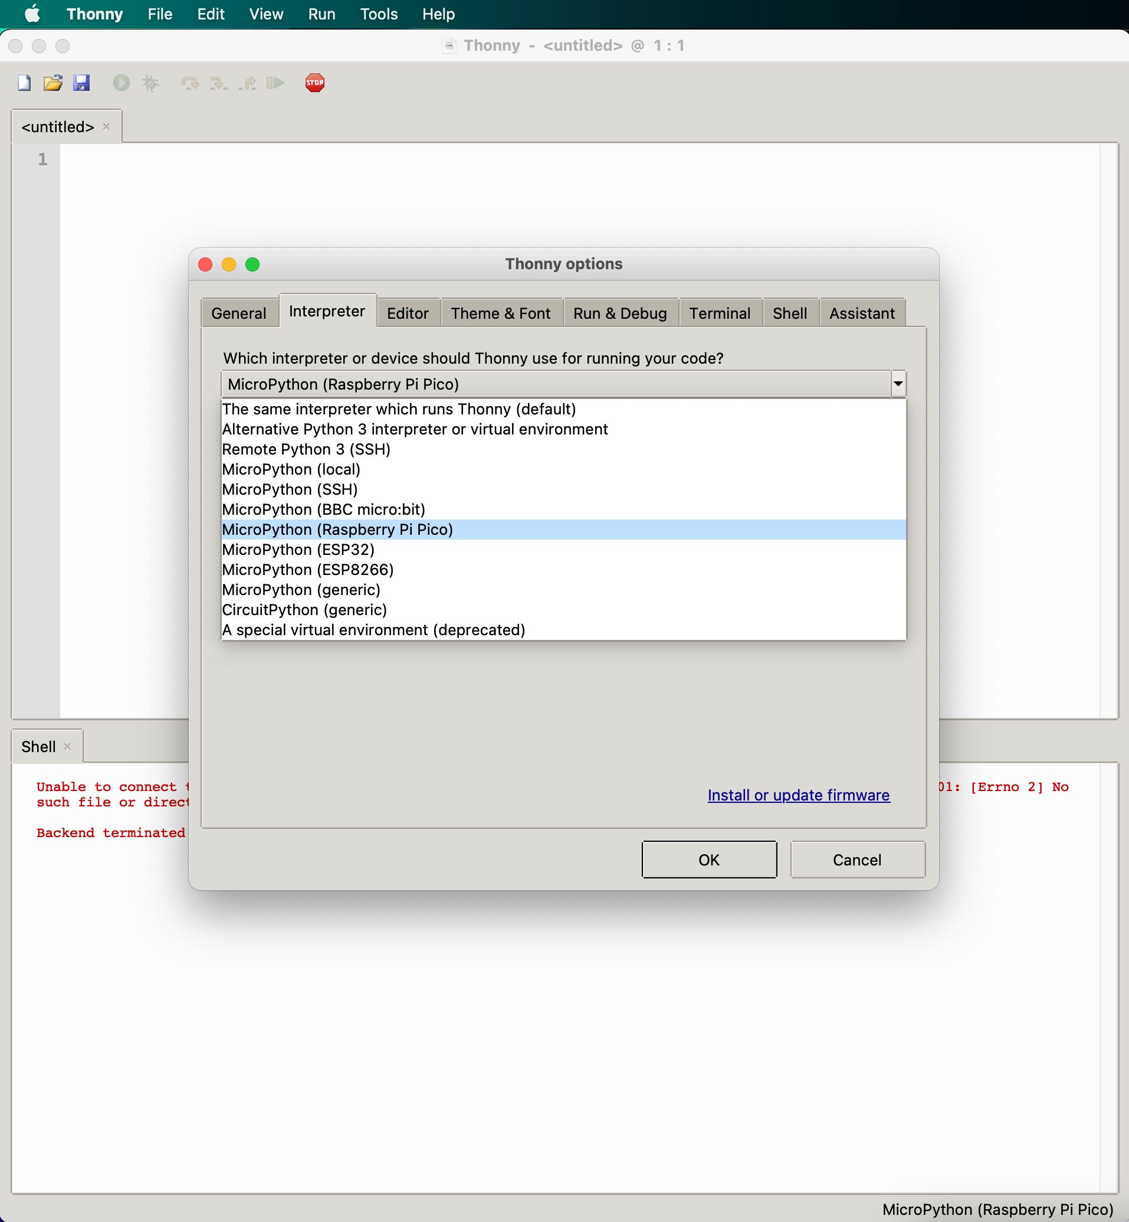Select MicroPython (BBC micro:bit) option

(x=563, y=510)
